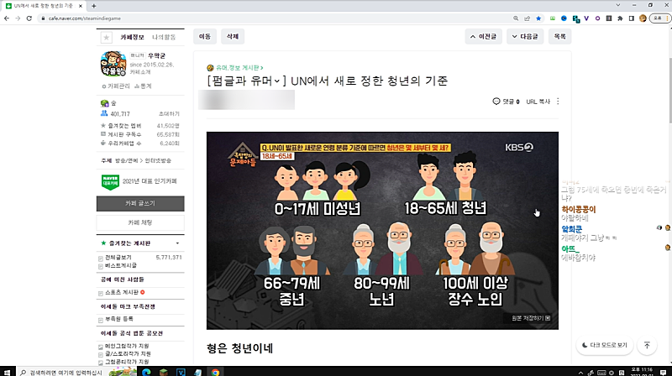672x376 pixels.
Task: Click the URL 복사 link
Action: click(538, 102)
